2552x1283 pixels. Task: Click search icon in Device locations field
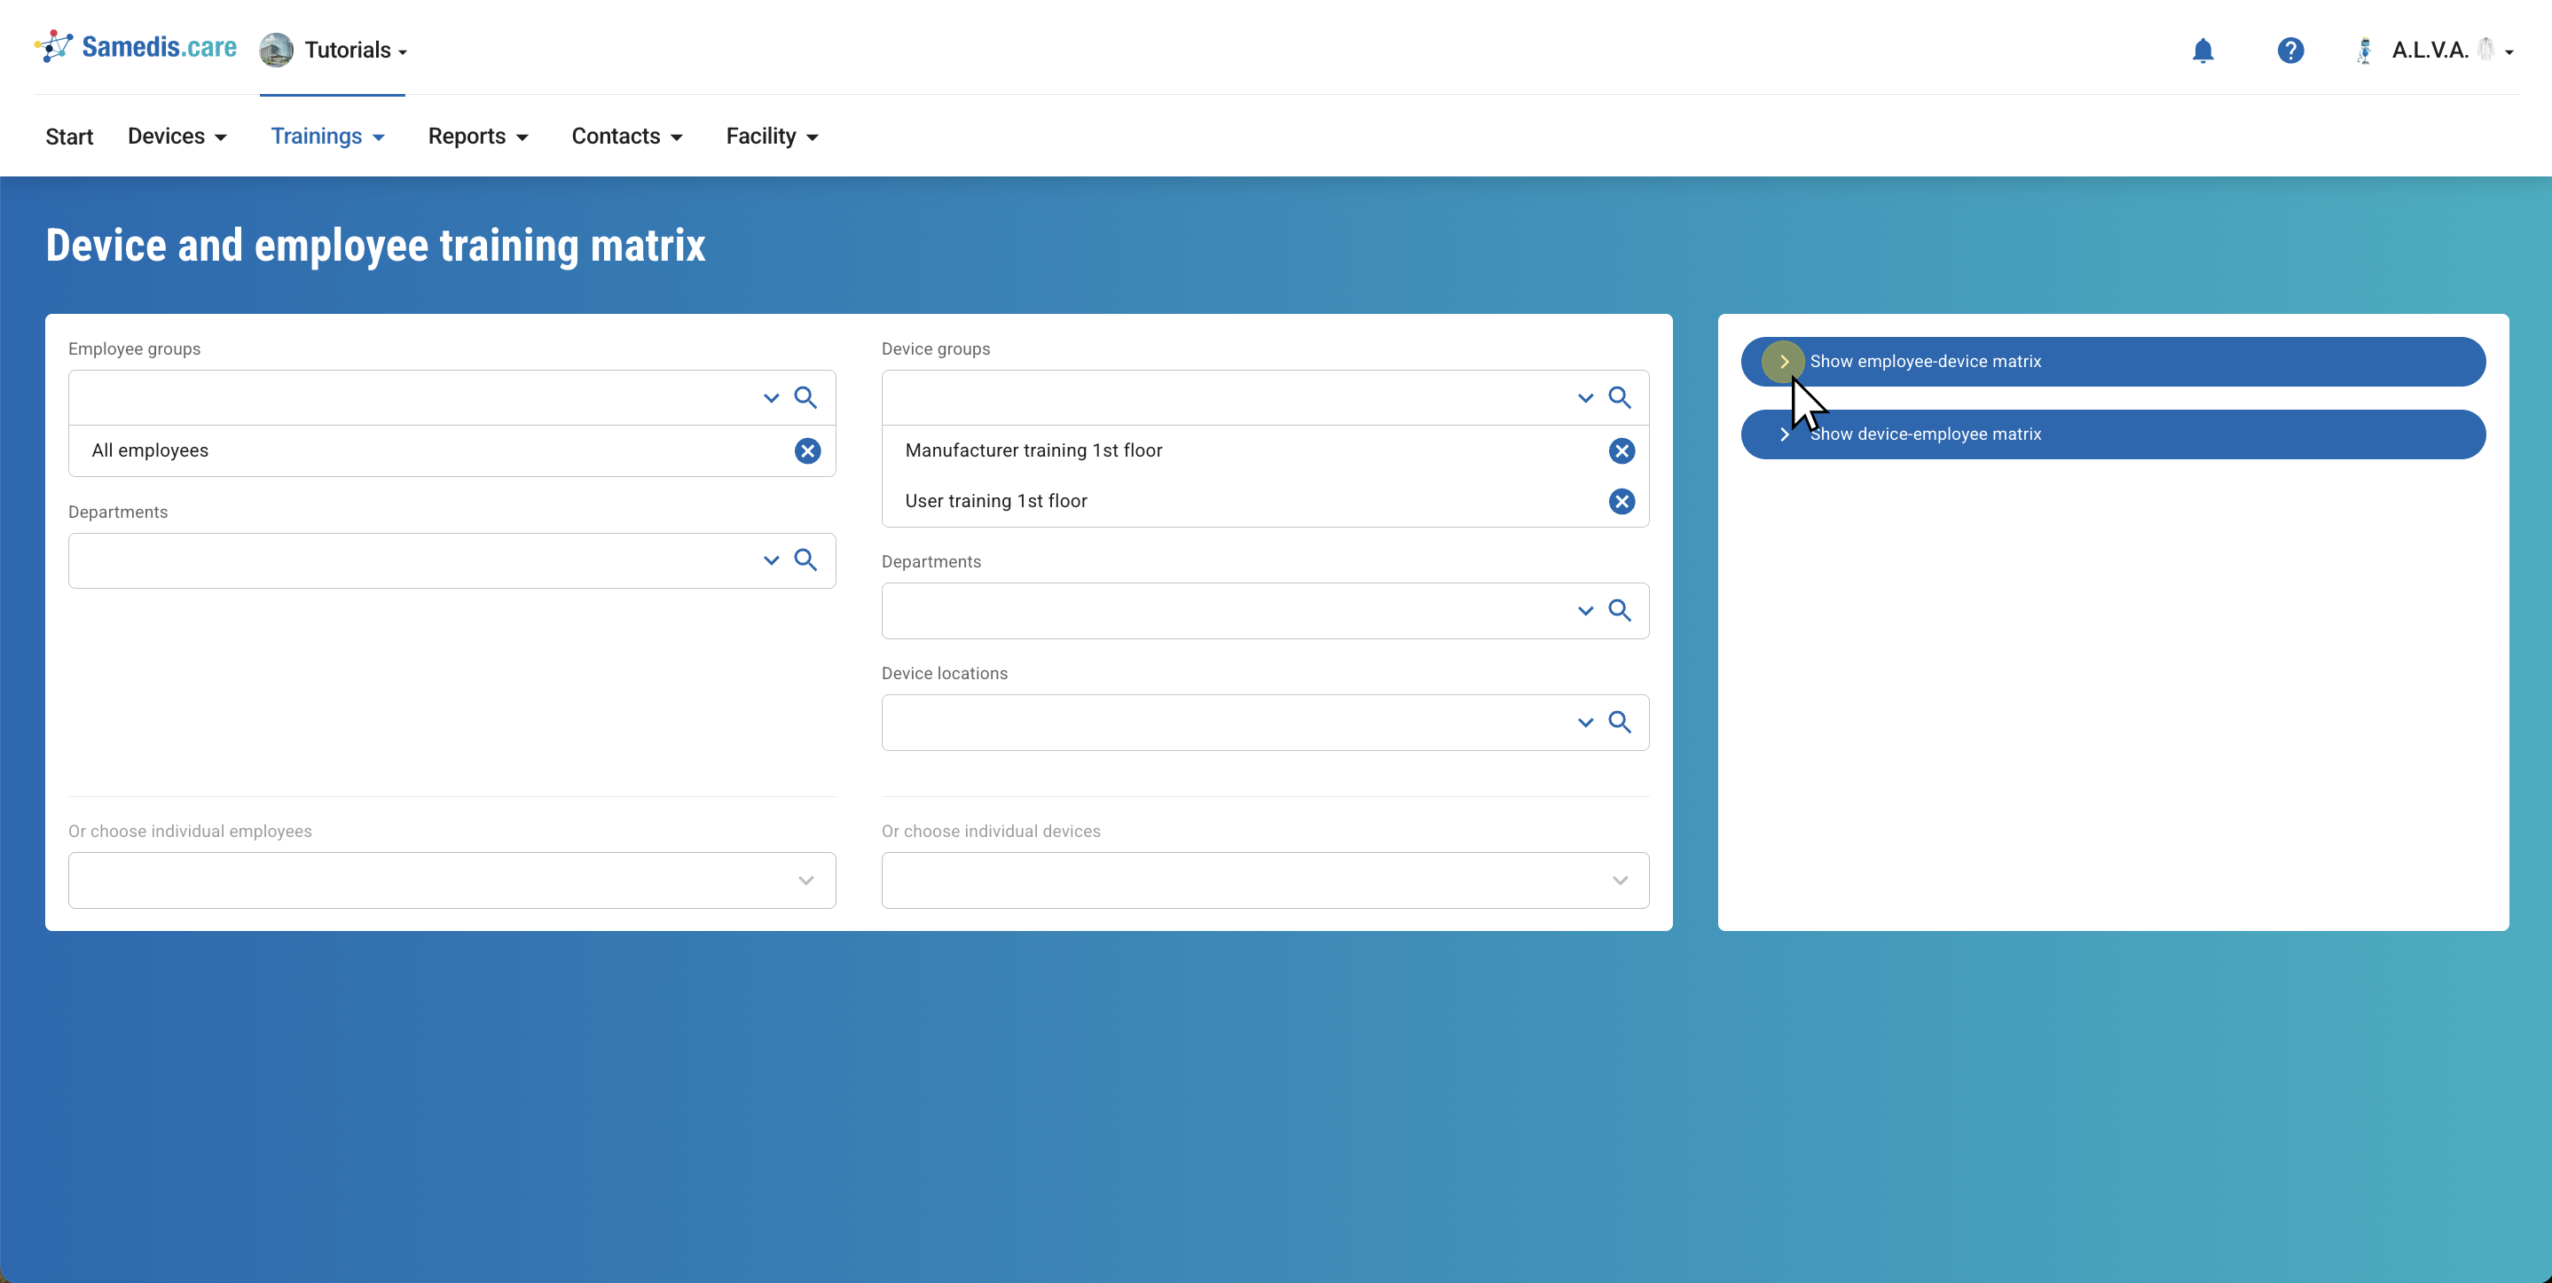click(x=1620, y=723)
